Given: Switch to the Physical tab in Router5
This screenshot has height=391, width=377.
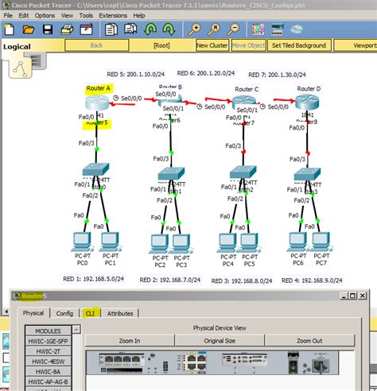Looking at the screenshot, I should pyautogui.click(x=33, y=313).
